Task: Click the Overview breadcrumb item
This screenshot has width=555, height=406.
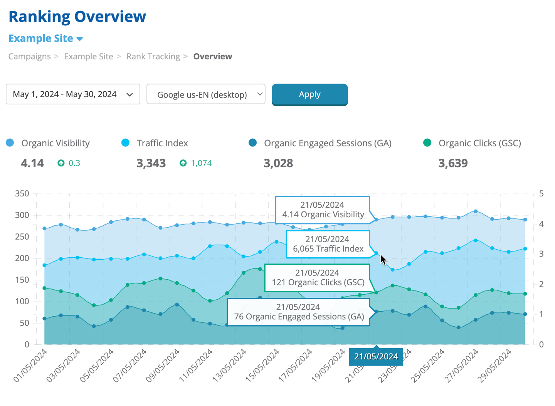Action: pos(213,56)
